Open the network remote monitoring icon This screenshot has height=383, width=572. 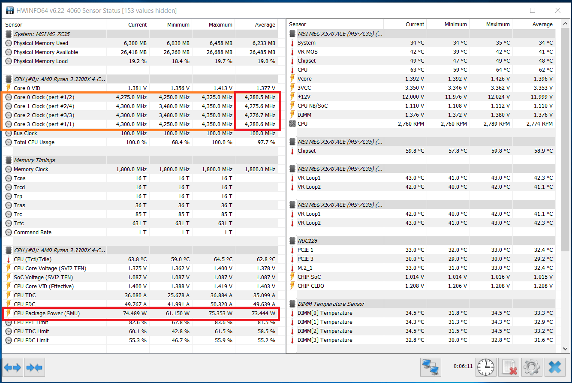coord(431,367)
